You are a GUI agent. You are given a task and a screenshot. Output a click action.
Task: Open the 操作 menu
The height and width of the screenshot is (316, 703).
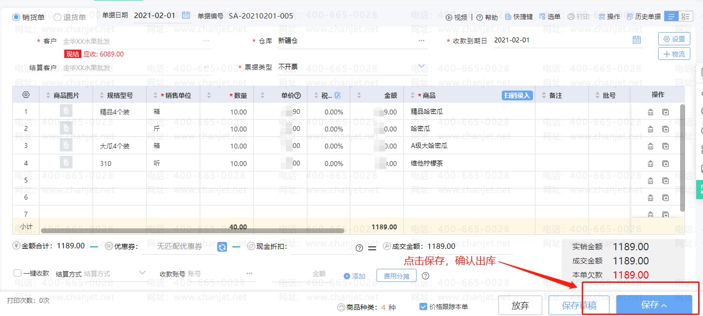click(x=609, y=17)
